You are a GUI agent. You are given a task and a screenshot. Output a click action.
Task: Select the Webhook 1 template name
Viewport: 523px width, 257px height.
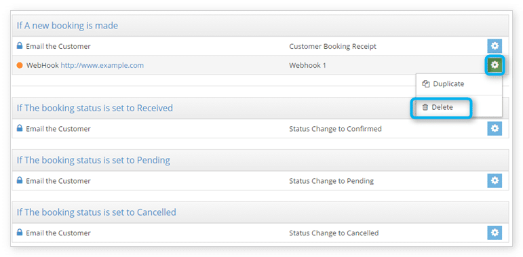pos(307,65)
